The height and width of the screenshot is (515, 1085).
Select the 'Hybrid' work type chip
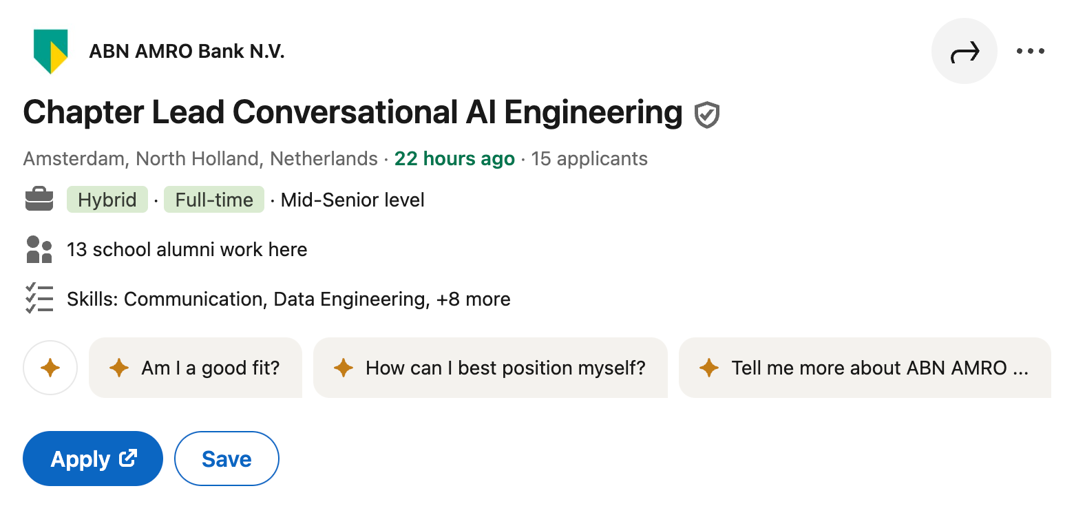[107, 199]
